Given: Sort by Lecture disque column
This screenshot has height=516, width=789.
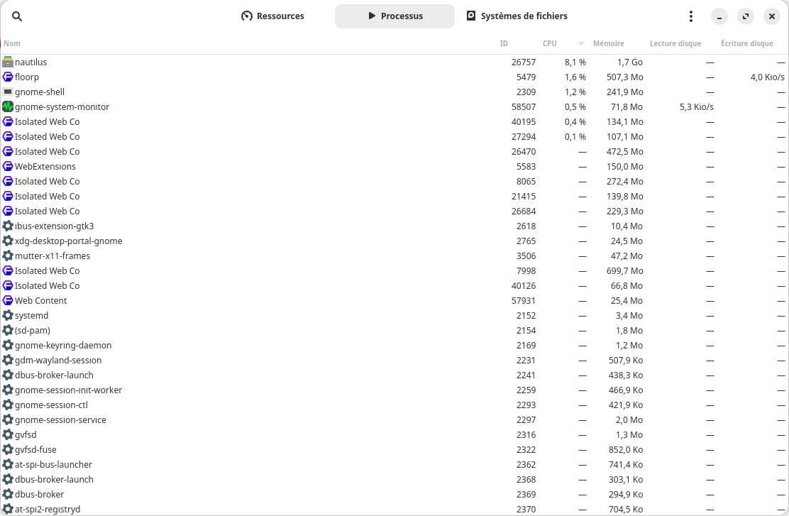Looking at the screenshot, I should [x=675, y=43].
